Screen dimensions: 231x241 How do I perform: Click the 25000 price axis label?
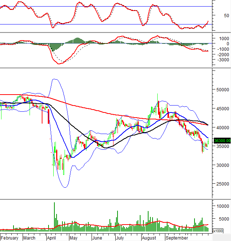221,184
